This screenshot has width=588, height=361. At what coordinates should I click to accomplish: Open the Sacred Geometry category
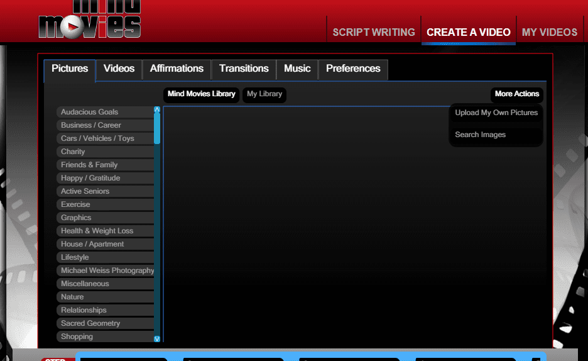(x=106, y=323)
